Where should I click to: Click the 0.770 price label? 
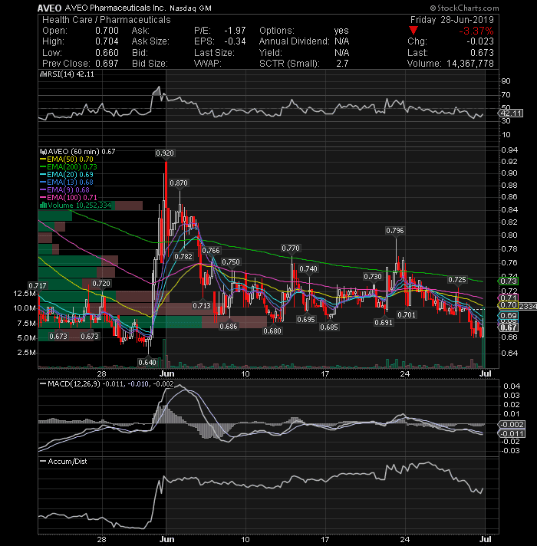pos(291,248)
